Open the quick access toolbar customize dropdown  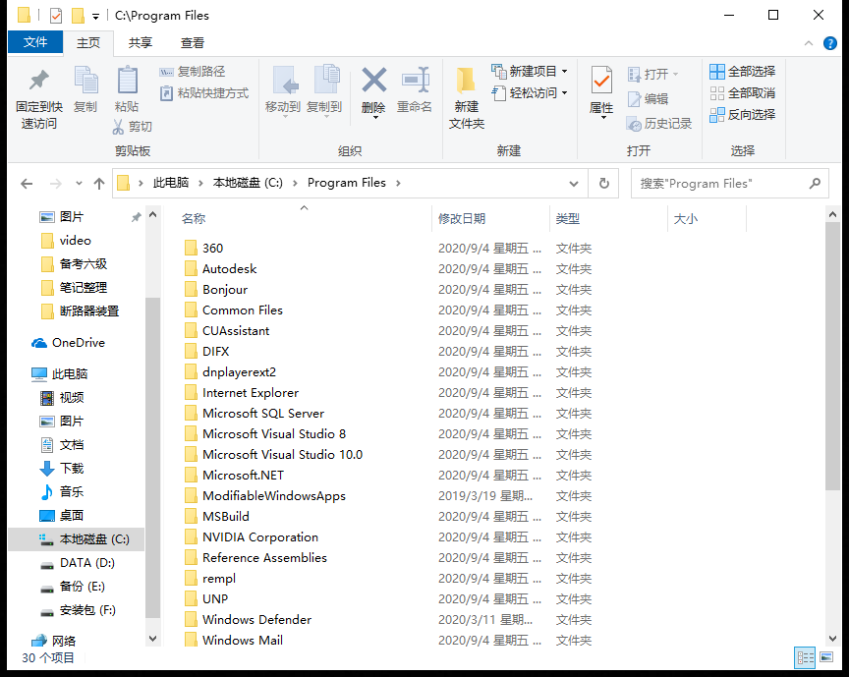coord(95,17)
